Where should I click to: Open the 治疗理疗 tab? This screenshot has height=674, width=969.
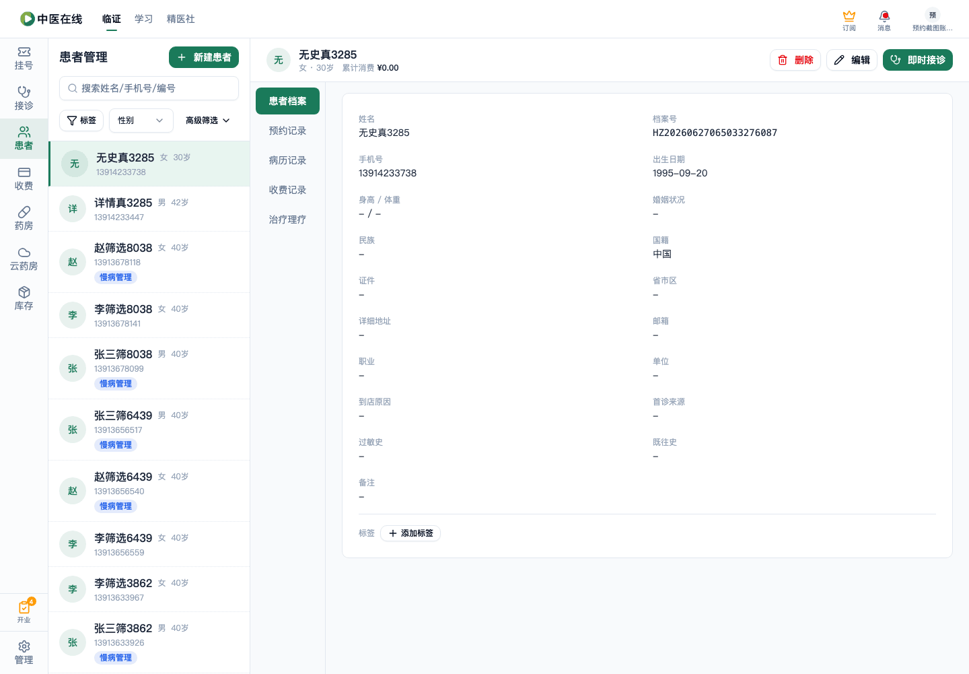[287, 220]
